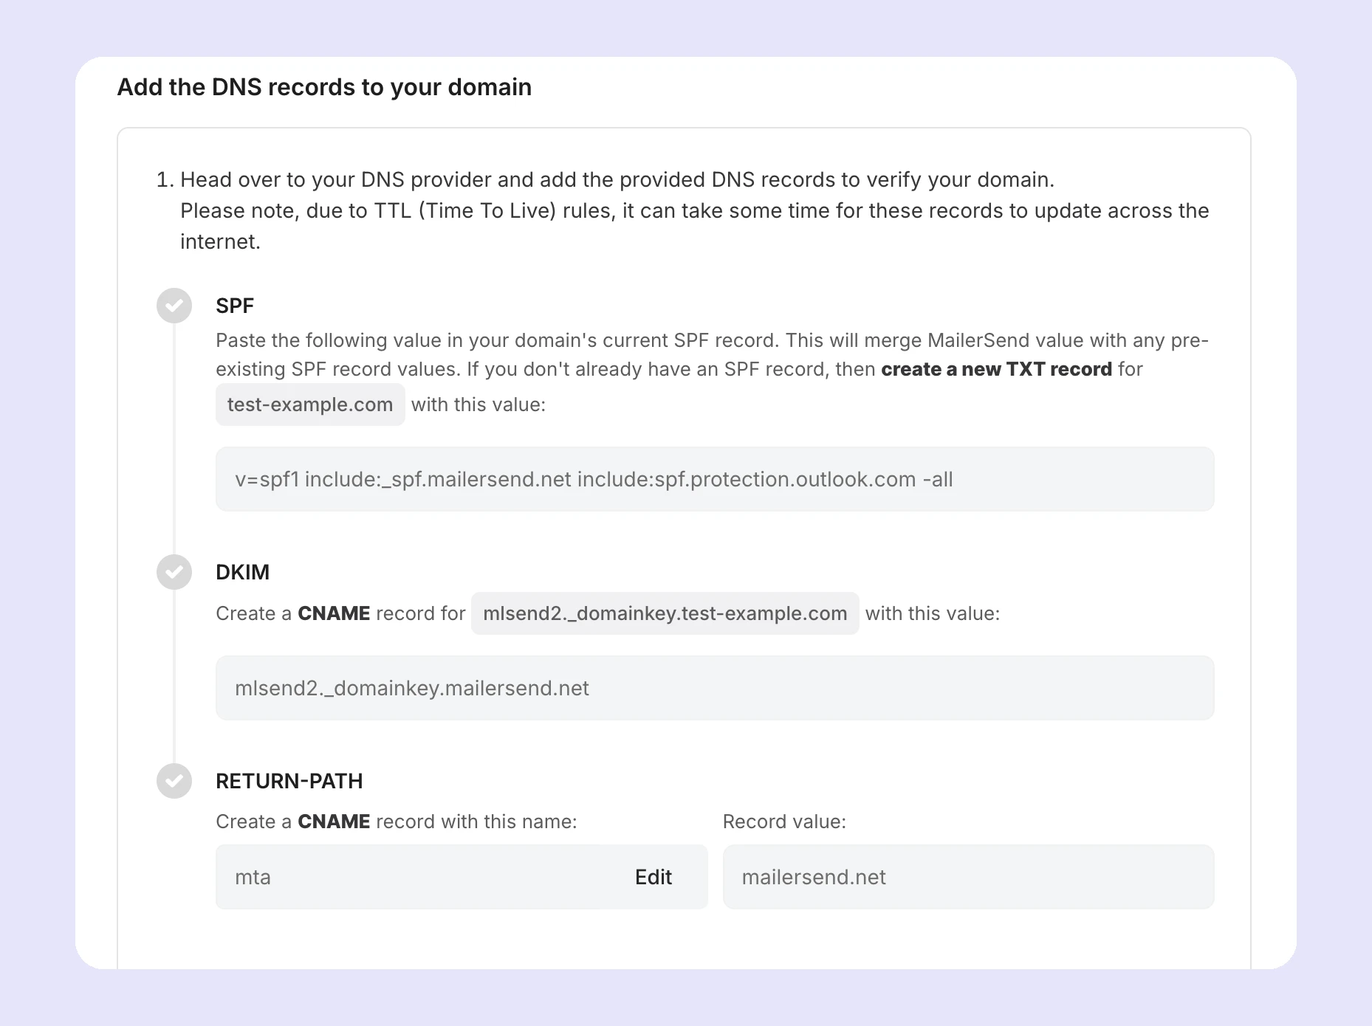The height and width of the screenshot is (1026, 1372).
Task: Select the SPF section heading
Action: coord(234,305)
